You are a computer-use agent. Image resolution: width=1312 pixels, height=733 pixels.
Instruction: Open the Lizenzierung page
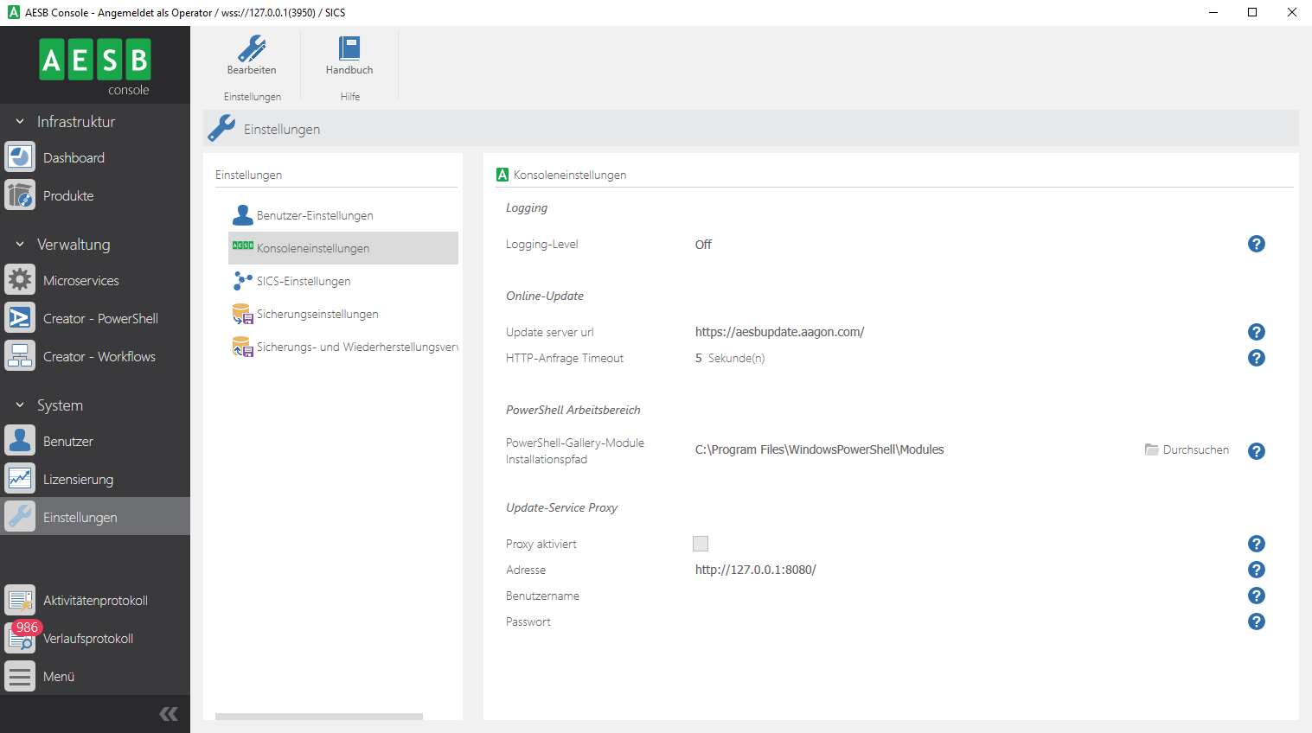pos(78,480)
